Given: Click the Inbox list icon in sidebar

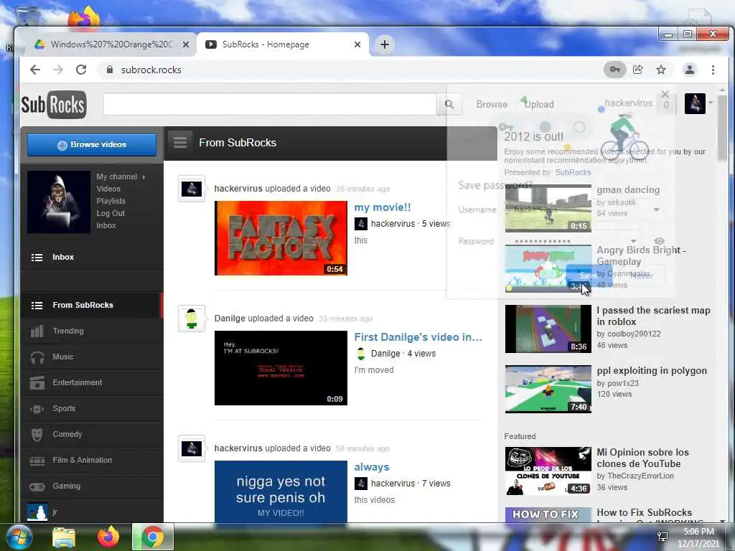Looking at the screenshot, I should [x=37, y=258].
